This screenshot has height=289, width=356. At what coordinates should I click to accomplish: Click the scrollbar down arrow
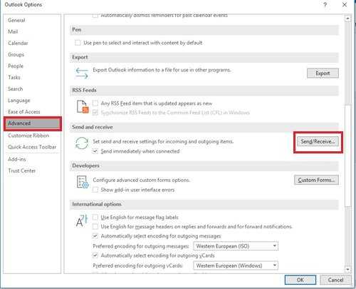[x=348, y=269]
